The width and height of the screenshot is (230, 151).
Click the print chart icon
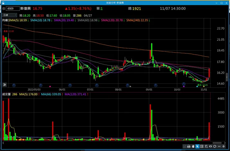[x=189, y=146]
